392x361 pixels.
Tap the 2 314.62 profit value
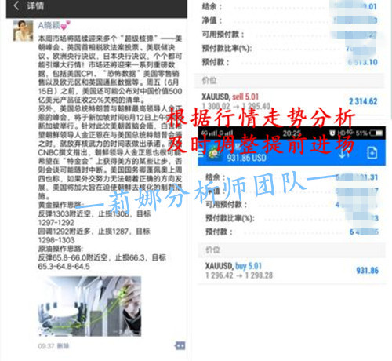[363, 101]
